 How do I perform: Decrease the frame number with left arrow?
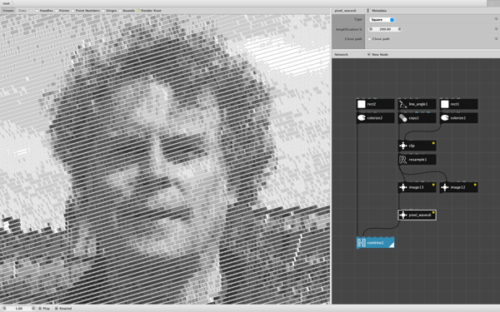tap(4, 309)
